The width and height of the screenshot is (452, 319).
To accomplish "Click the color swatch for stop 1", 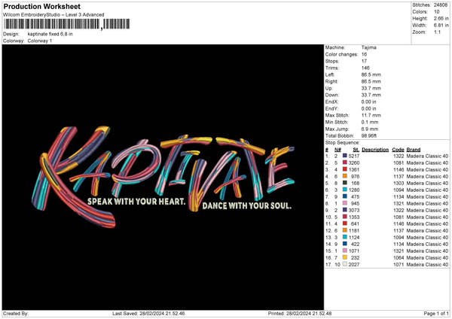I will coord(346,155).
